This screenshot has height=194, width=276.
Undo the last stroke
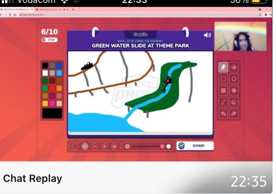223,114
